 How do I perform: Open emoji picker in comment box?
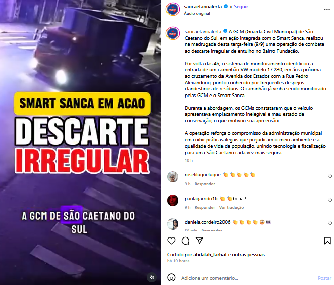[x=171, y=278]
